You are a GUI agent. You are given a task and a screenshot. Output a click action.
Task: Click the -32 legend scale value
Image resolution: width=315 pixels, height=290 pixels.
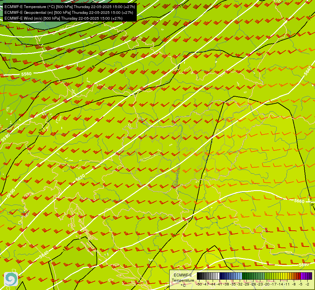tap(240, 285)
